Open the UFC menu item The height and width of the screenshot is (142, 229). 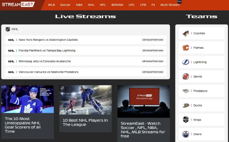[131, 5]
